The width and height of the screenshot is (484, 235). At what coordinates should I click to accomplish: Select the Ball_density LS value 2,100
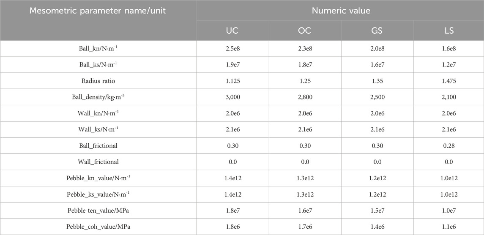[449, 97]
